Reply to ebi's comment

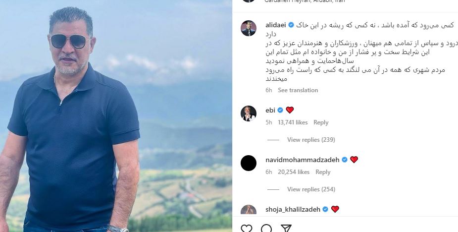pyautogui.click(x=321, y=122)
